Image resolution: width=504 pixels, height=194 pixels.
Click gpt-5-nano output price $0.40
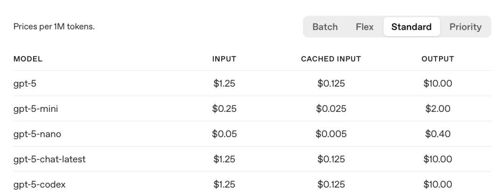437,134
